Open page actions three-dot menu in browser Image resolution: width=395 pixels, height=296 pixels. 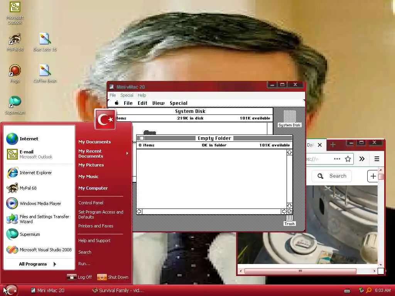(337, 159)
